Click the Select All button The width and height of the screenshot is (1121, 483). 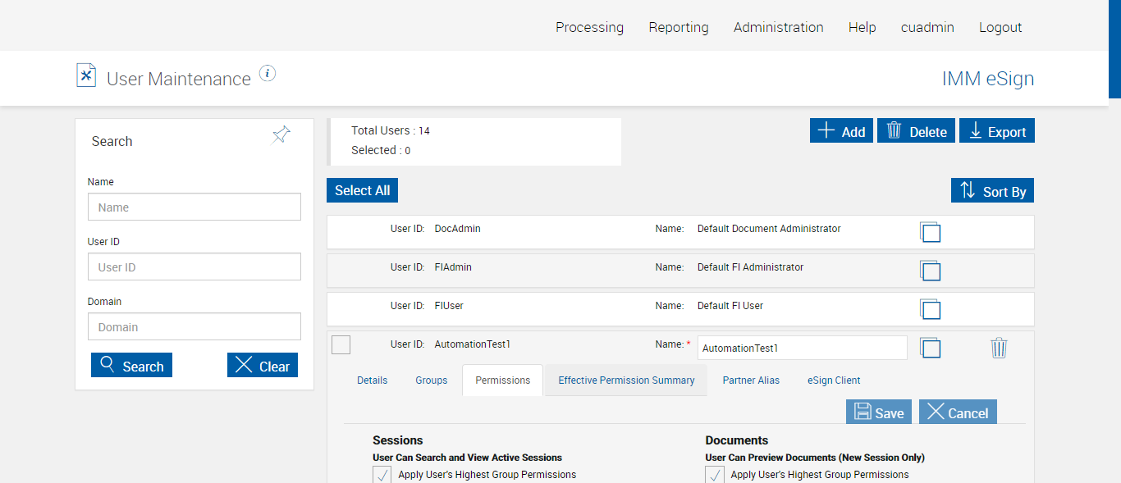[362, 190]
